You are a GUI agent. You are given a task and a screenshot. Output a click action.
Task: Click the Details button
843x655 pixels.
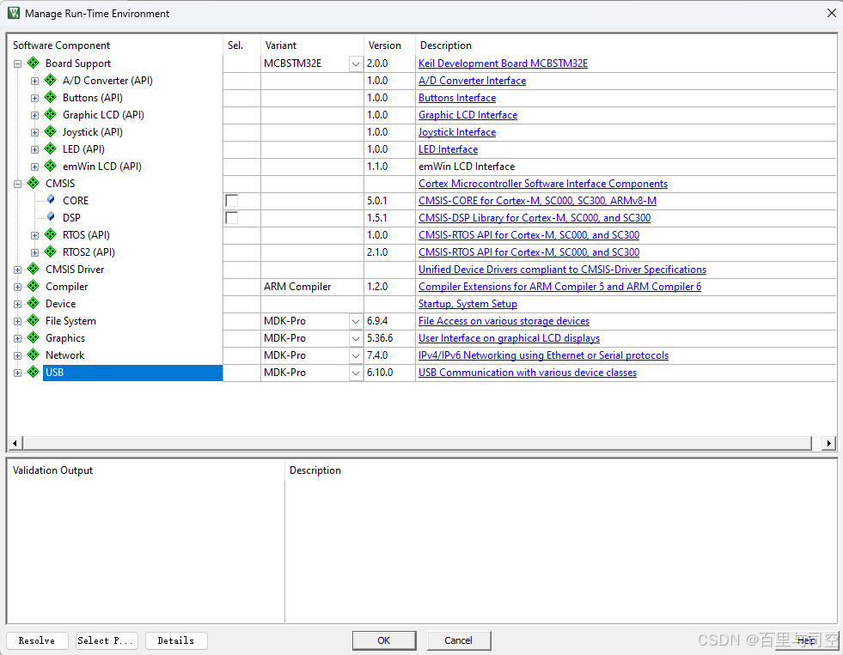point(176,640)
